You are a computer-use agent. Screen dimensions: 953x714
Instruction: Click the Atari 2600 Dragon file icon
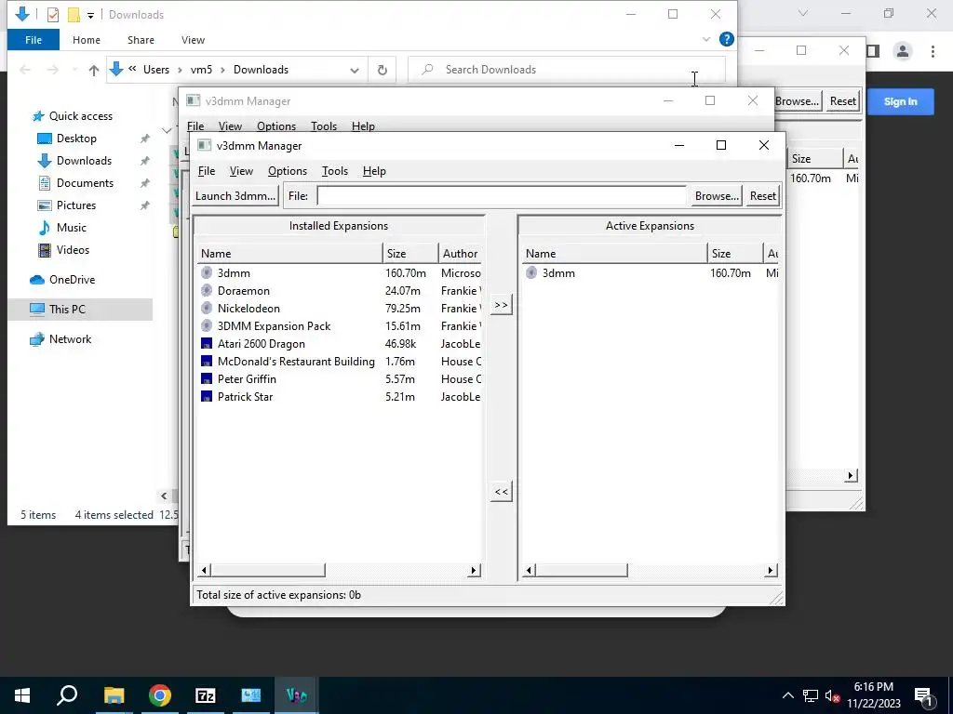[x=207, y=344]
